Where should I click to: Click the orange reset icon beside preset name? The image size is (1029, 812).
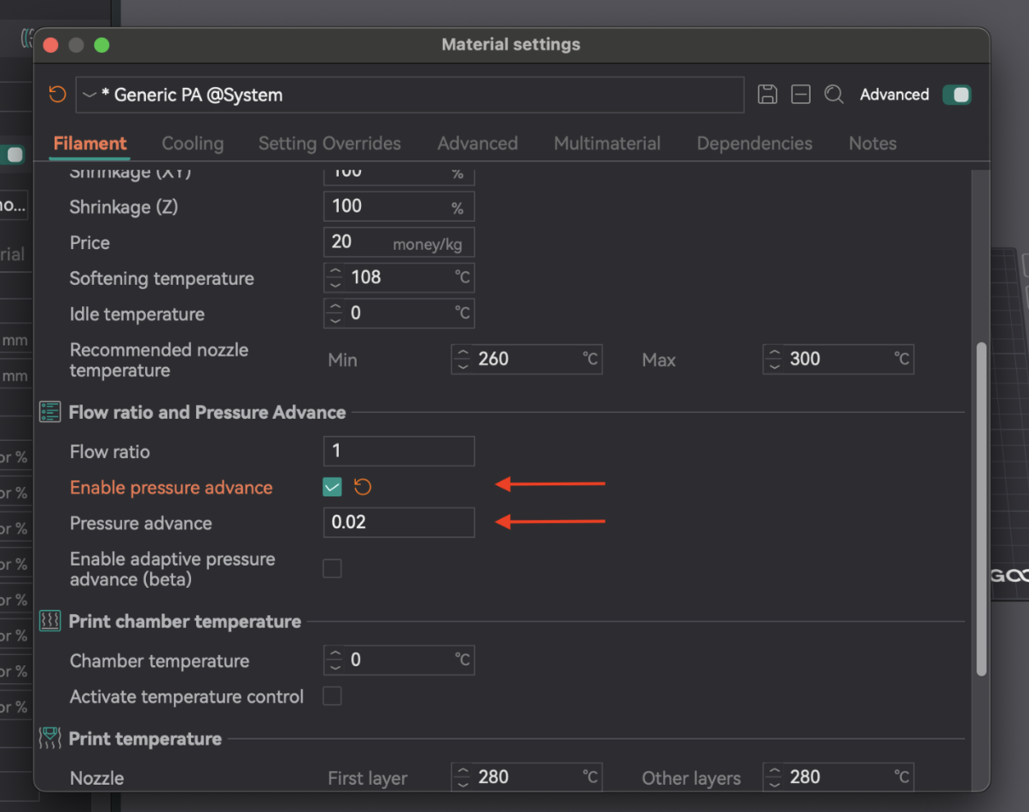click(57, 94)
